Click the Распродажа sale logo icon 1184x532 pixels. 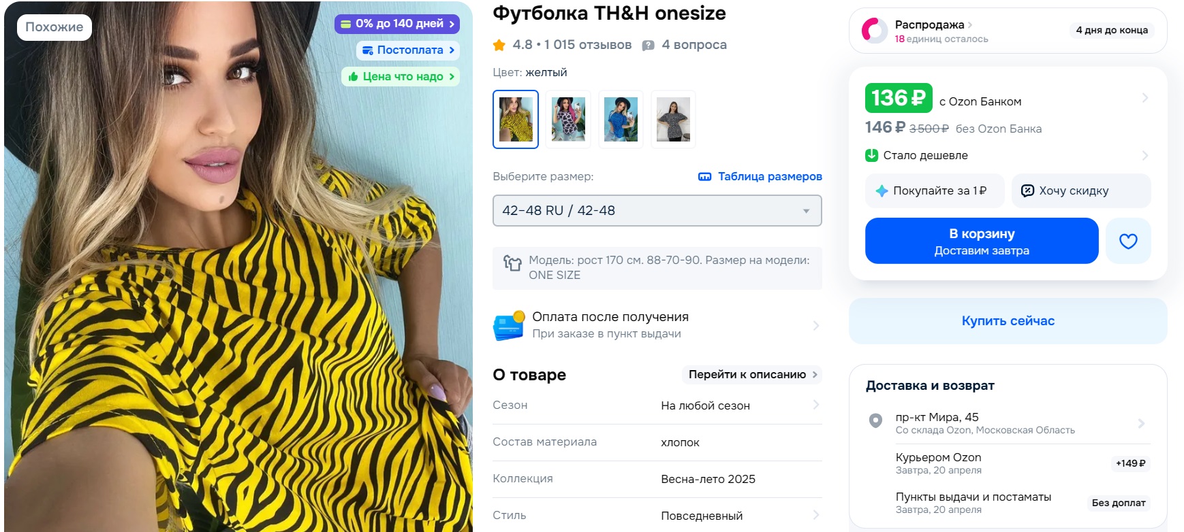(x=875, y=31)
